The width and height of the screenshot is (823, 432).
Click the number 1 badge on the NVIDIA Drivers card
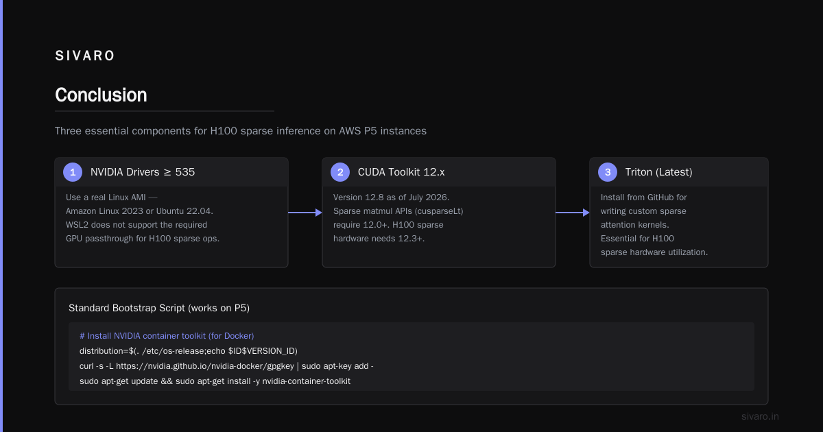click(x=73, y=172)
